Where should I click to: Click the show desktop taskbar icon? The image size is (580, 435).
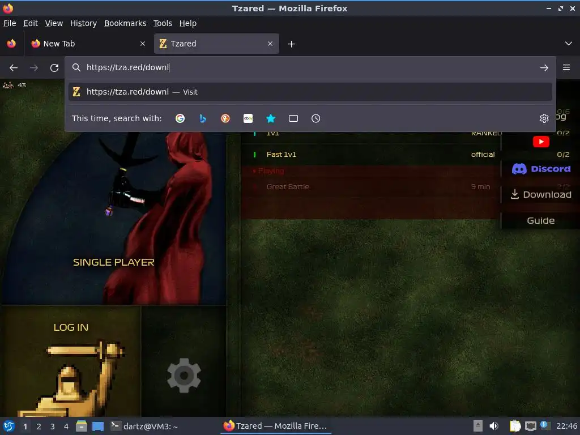pos(98,426)
